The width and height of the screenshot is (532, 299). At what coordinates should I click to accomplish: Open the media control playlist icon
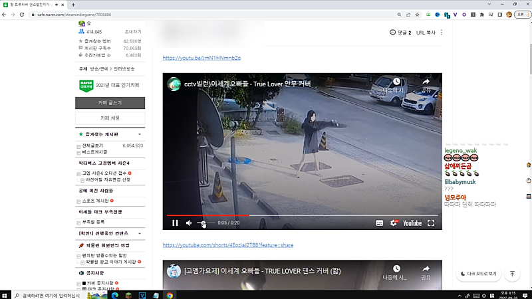click(491, 15)
